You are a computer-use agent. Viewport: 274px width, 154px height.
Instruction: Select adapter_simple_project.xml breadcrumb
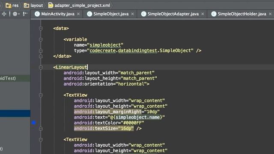(79, 6)
